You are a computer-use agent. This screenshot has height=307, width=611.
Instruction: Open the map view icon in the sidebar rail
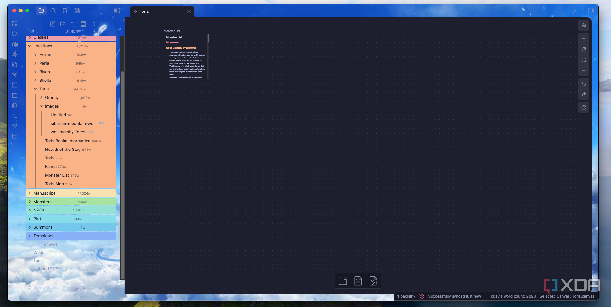14,44
